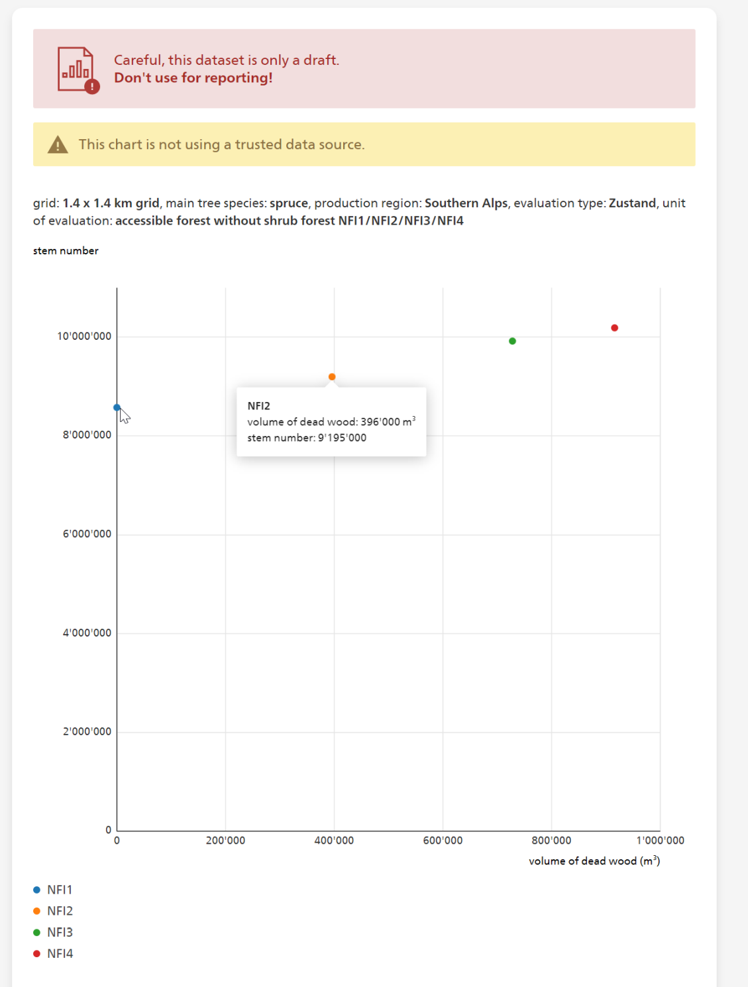Click the orange NFI2 legend dot

pos(35,911)
